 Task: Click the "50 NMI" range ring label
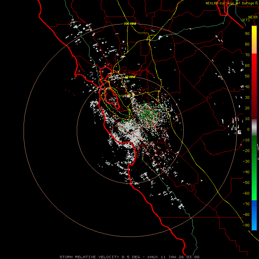(130, 77)
